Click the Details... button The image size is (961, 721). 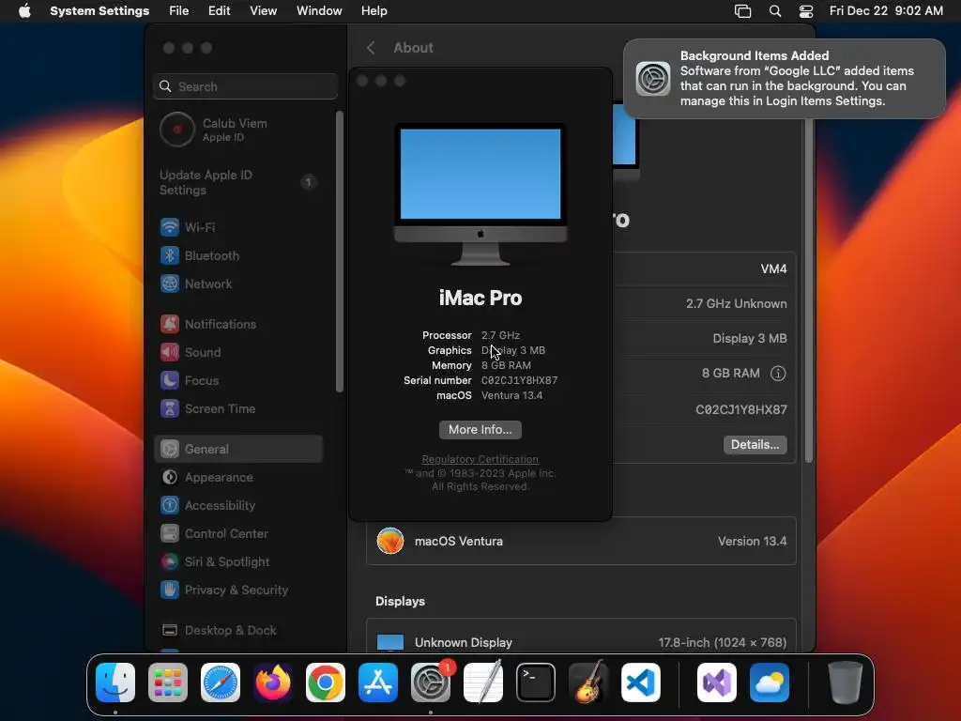[755, 444]
